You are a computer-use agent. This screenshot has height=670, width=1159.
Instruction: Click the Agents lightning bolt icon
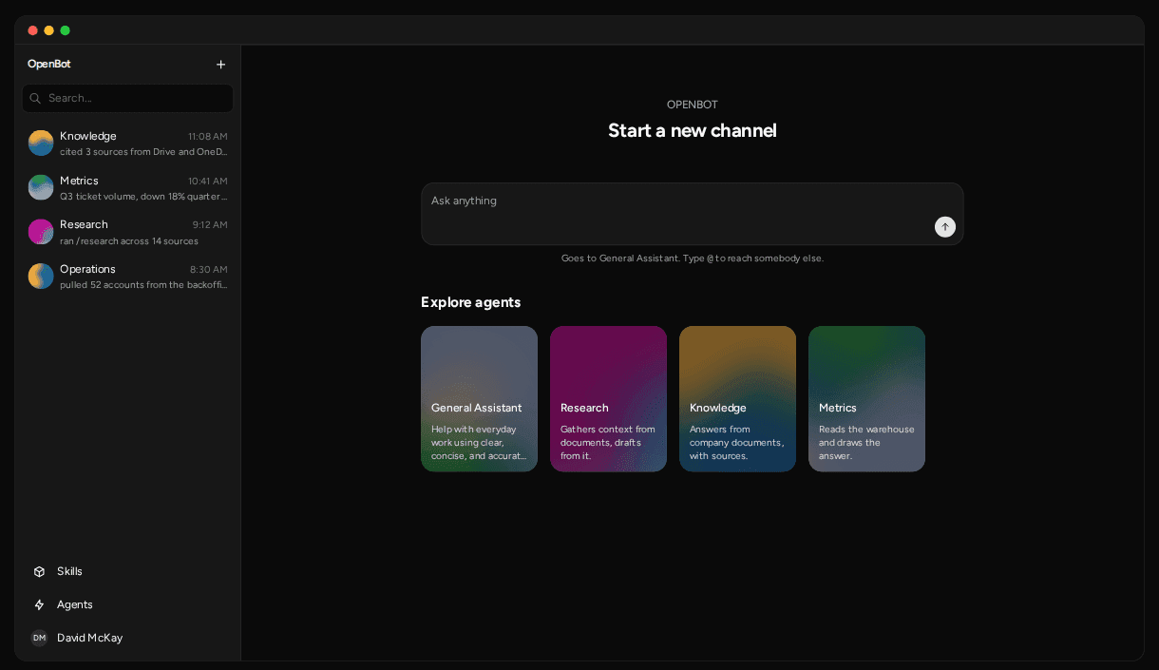[x=39, y=604]
